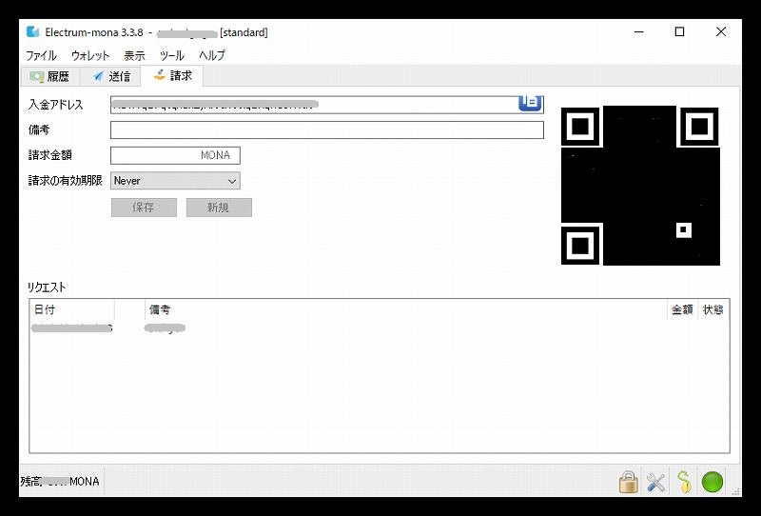Screen dimensions: 761x516
Task: Maximize the Electrum-mona window
Action: (680, 32)
